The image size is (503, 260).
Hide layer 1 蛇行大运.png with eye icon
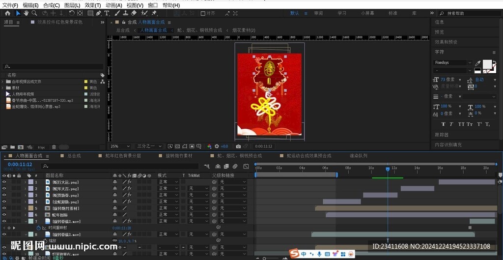[x=4, y=182]
